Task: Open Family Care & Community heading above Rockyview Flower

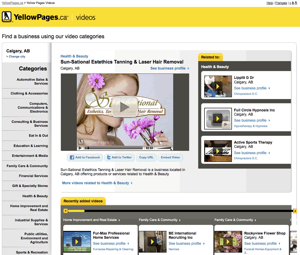Action: point(235,220)
